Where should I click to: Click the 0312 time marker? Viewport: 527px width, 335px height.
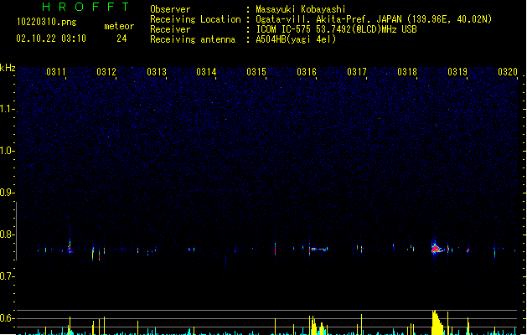coord(106,72)
